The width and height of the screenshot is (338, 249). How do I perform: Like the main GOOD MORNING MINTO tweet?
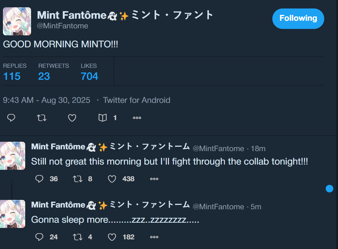(x=72, y=118)
